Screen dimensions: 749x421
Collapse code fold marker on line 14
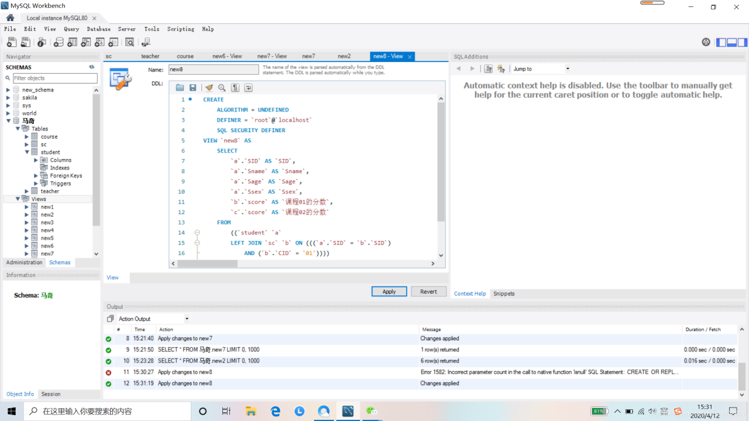tap(197, 233)
